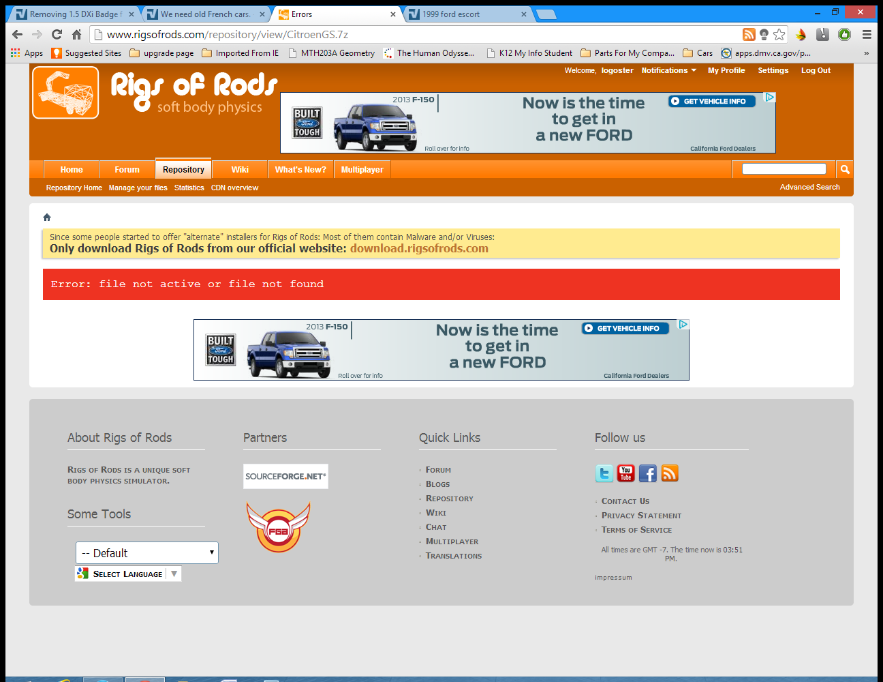Click the Repository Home sublink
This screenshot has width=883, height=682.
coord(74,188)
